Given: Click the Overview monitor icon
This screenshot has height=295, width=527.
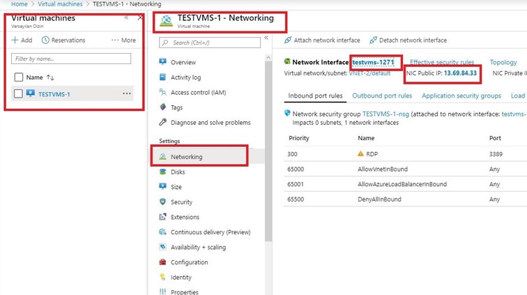Looking at the screenshot, I should click(x=162, y=62).
